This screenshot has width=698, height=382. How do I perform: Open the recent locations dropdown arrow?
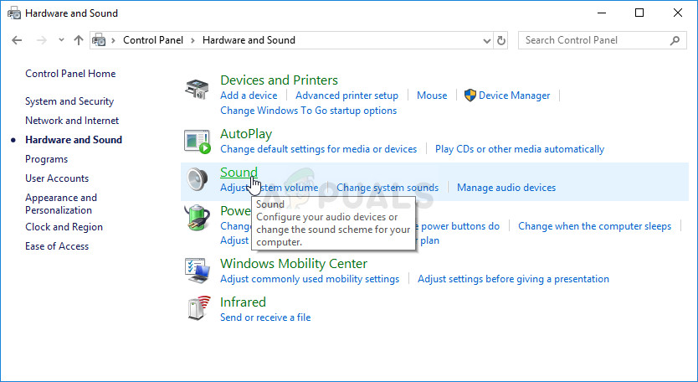[x=61, y=40]
